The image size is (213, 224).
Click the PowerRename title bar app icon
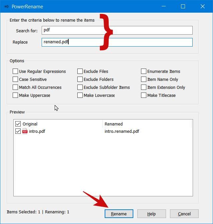(x=7, y=7)
